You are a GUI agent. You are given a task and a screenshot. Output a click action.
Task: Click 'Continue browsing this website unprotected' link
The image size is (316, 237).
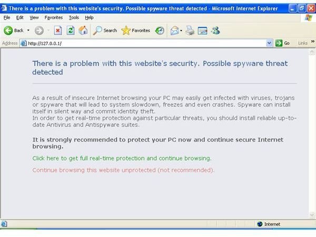click(123, 170)
